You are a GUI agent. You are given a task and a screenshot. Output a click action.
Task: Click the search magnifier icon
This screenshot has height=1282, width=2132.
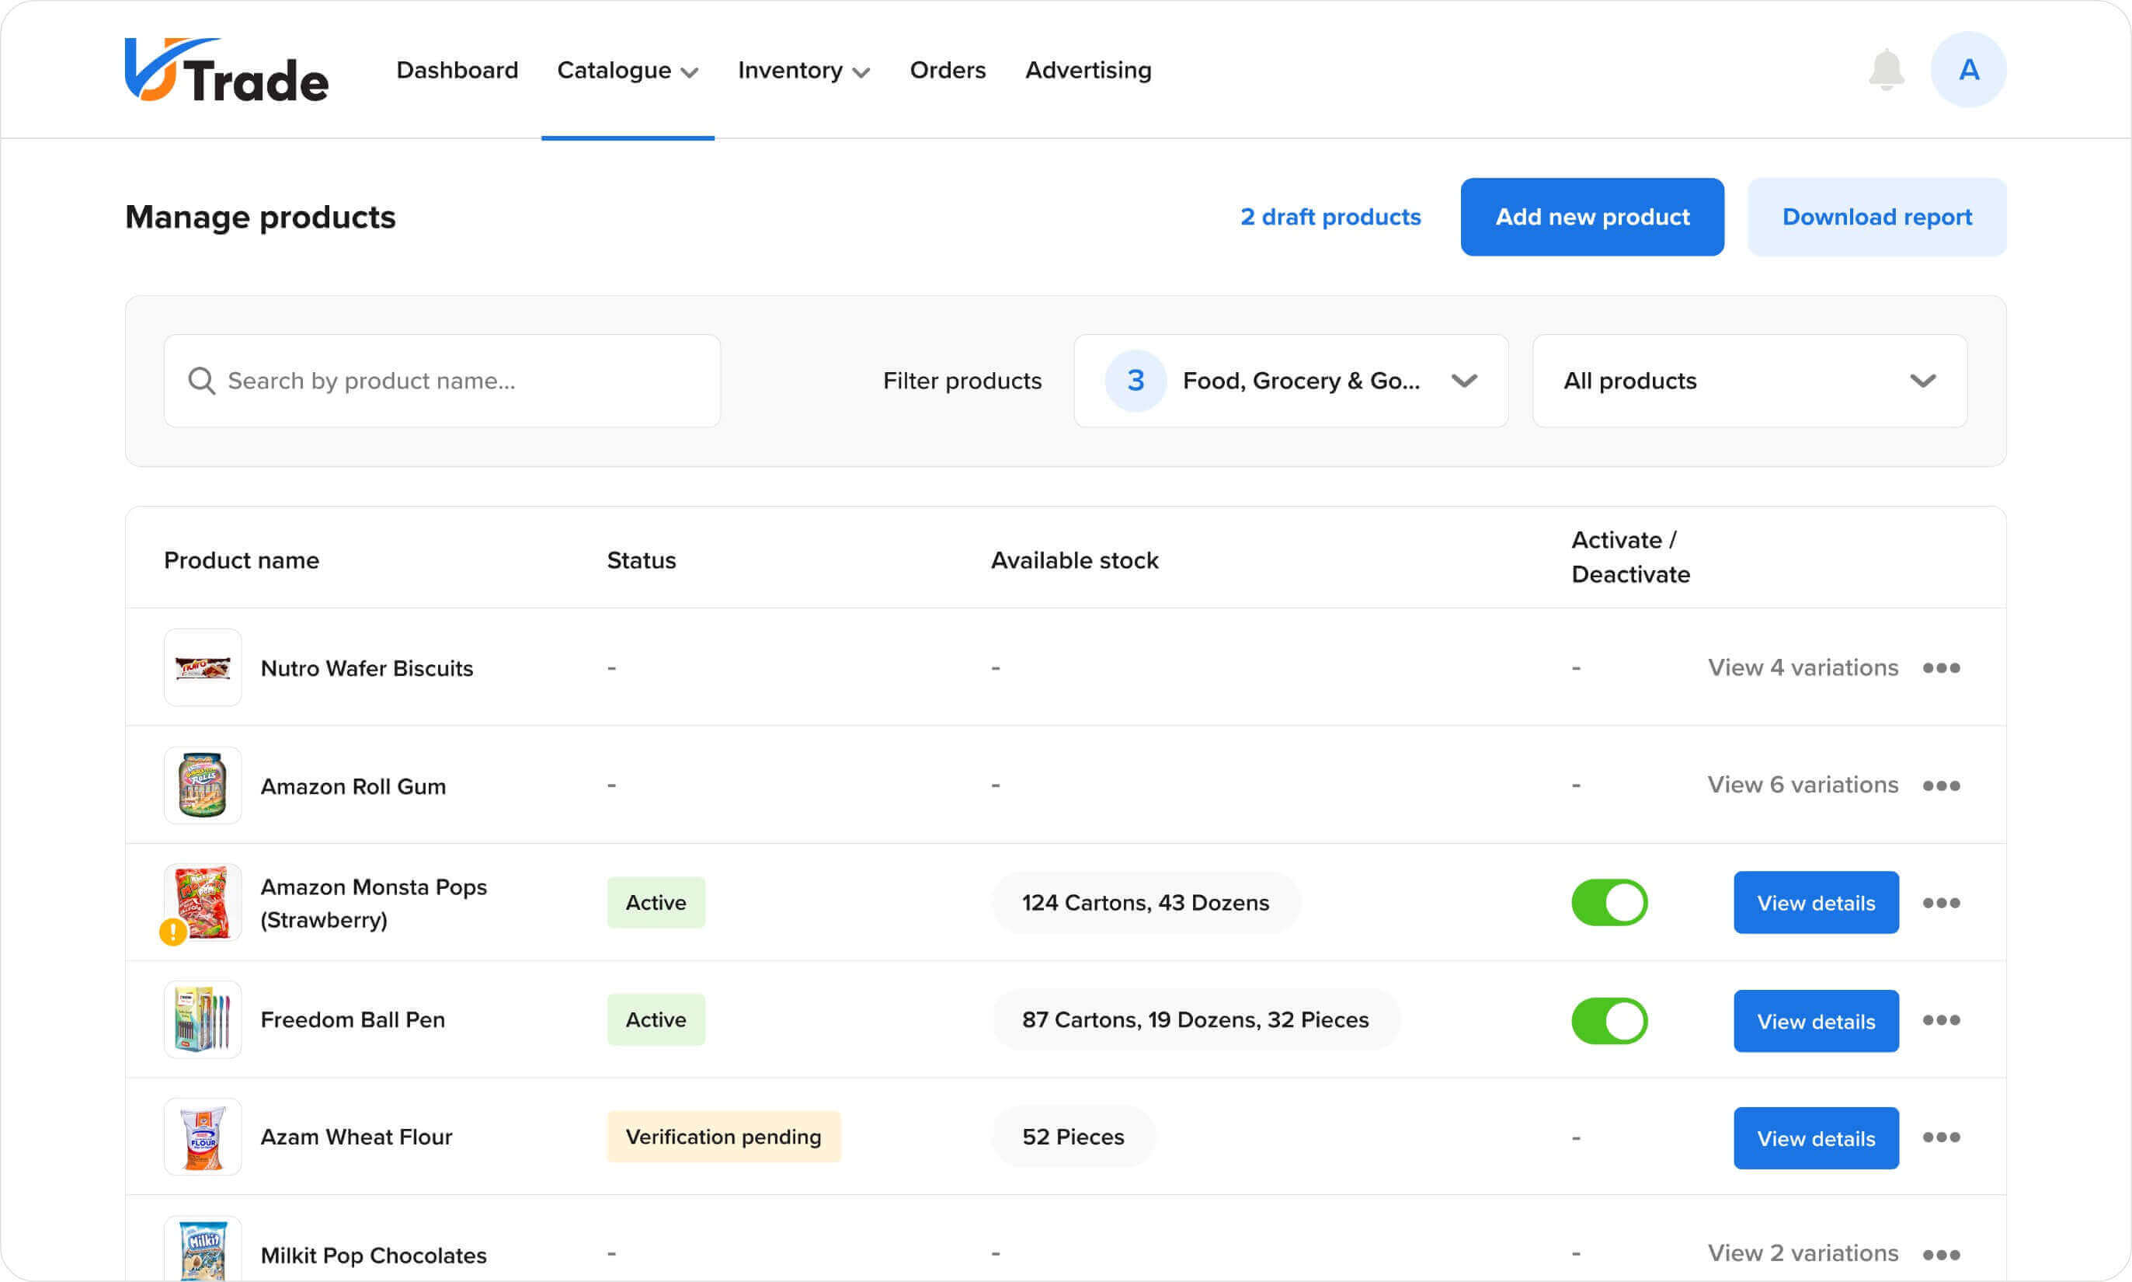point(201,380)
